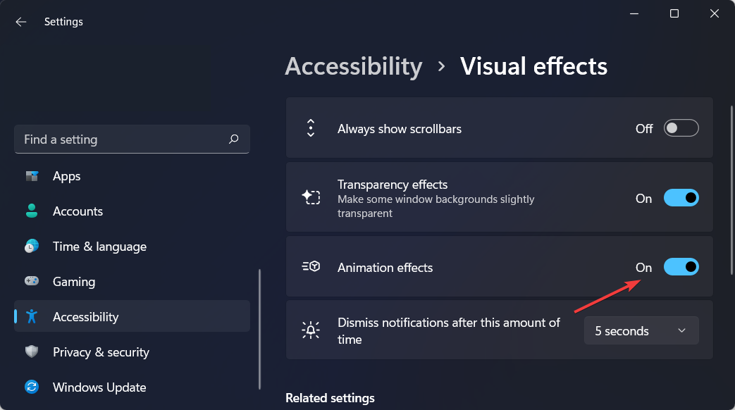Open Time & language via its clock icon
This screenshot has height=410, width=735.
[32, 246]
